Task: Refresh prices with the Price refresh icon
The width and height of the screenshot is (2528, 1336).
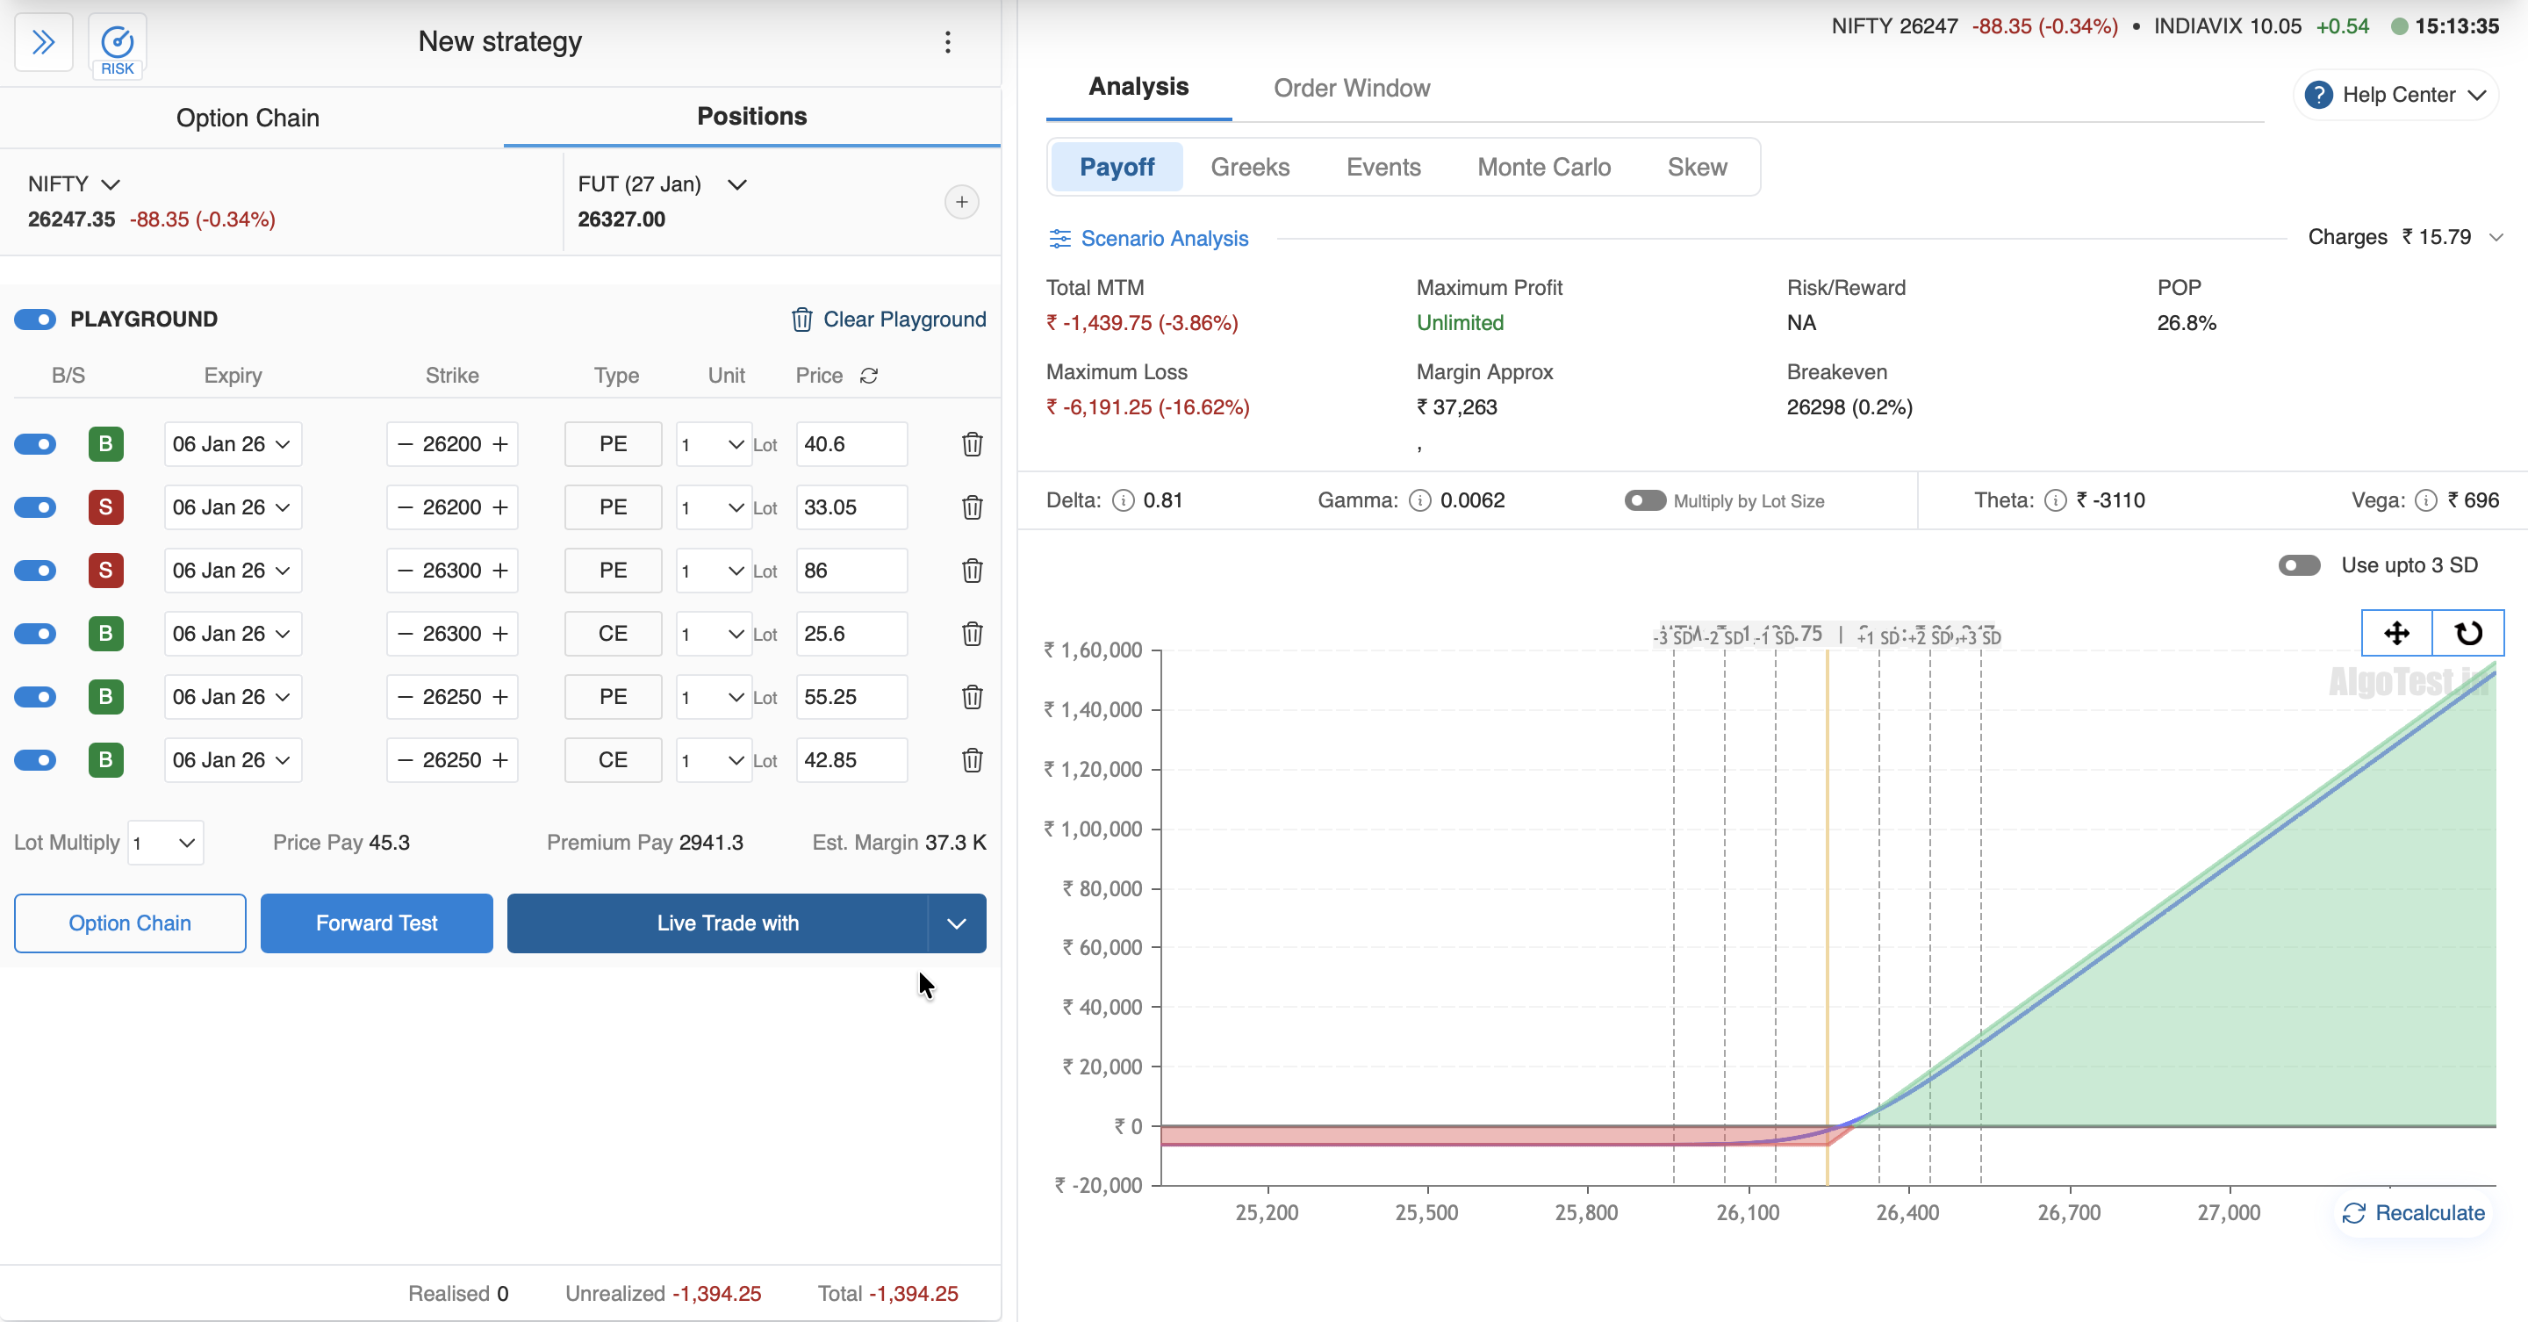Action: [868, 376]
